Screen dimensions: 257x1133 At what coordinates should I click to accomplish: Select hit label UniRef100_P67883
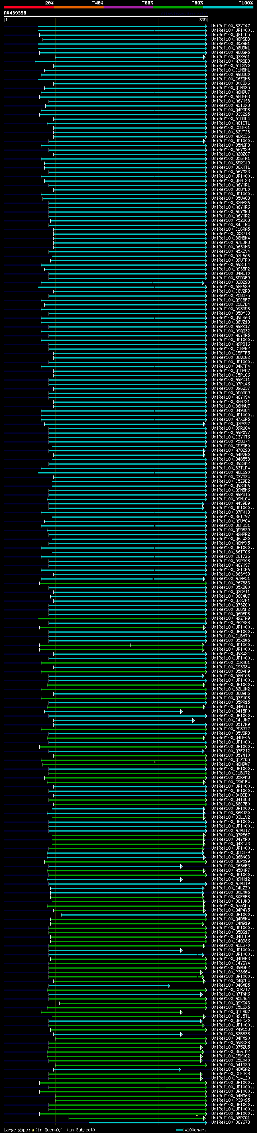coord(230,583)
